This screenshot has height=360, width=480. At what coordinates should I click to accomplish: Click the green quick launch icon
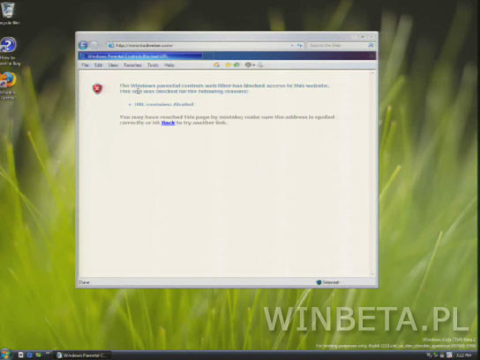point(38,355)
